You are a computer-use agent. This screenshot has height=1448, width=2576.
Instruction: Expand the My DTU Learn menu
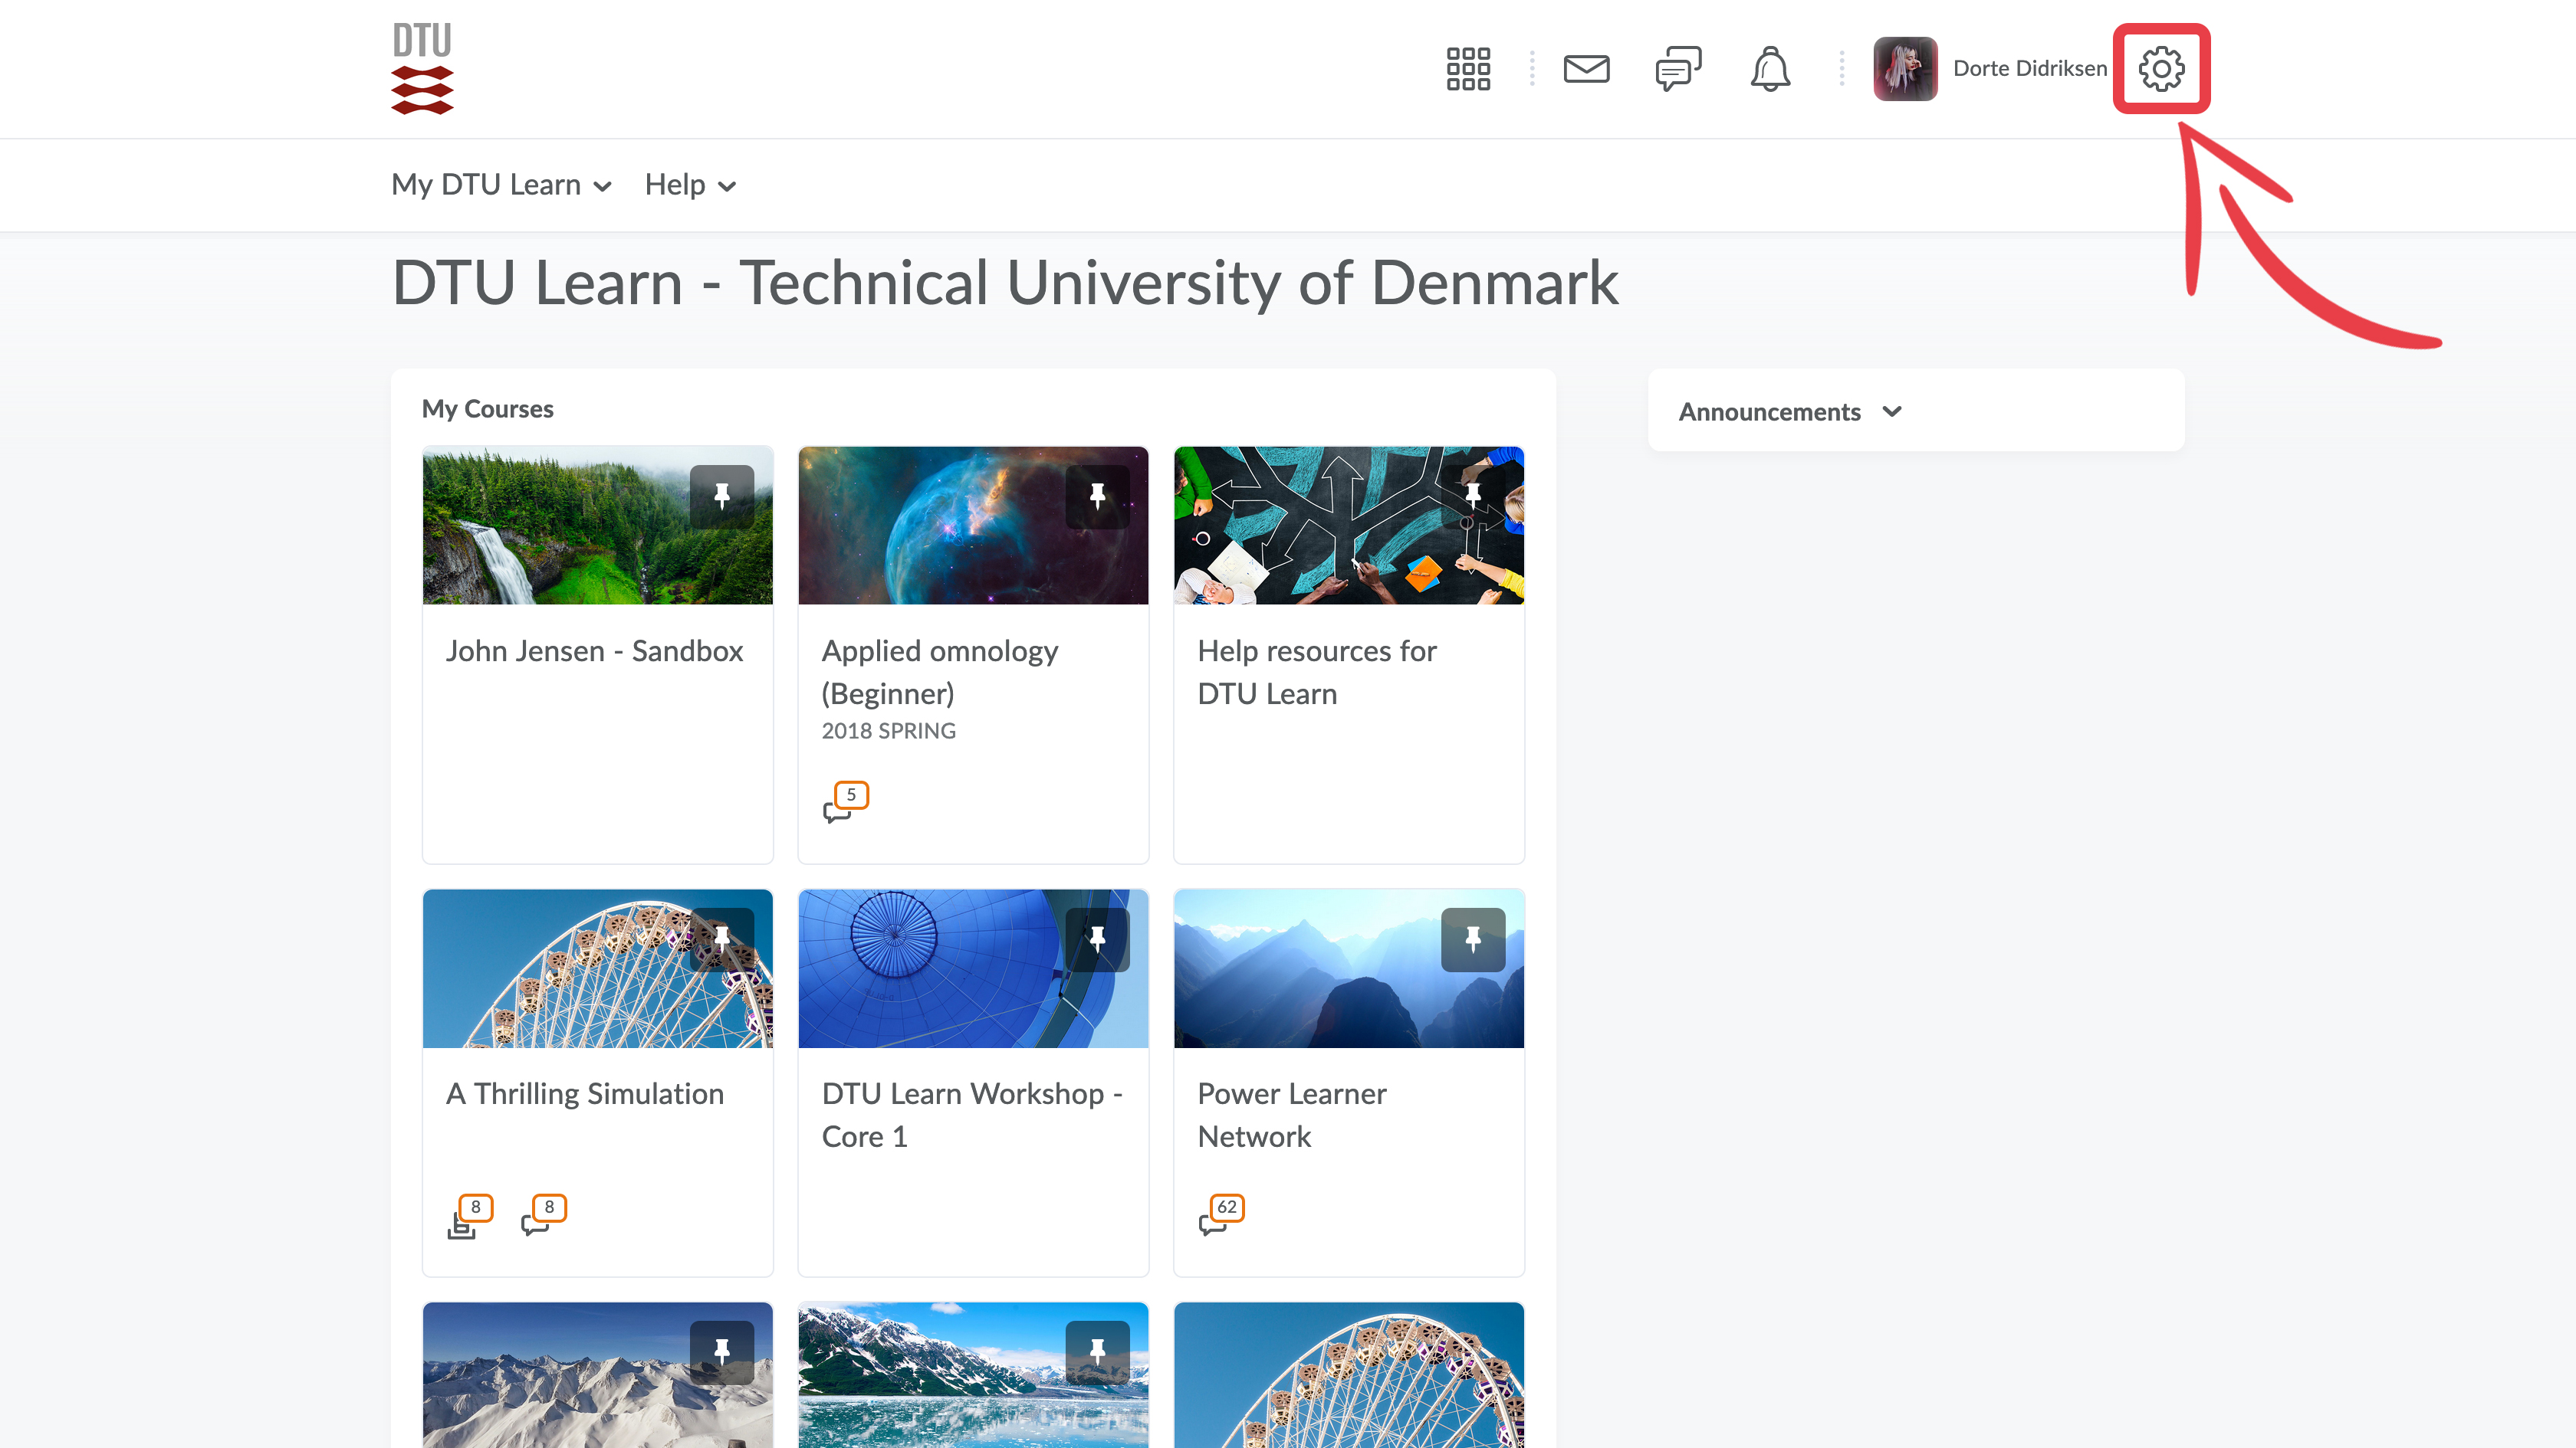point(501,185)
